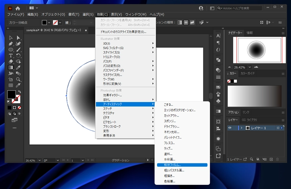Switch to the リンク tab
Viewport: 291px width, 189px height.
246,112
